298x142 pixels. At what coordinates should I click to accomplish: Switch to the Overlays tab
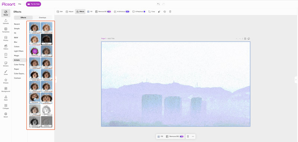pos(42,17)
